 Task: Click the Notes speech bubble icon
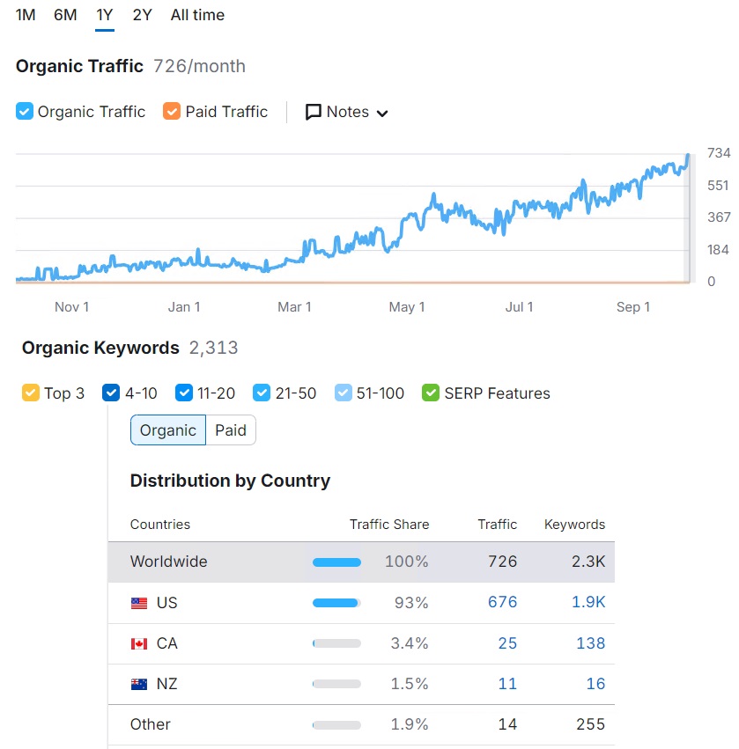313,113
